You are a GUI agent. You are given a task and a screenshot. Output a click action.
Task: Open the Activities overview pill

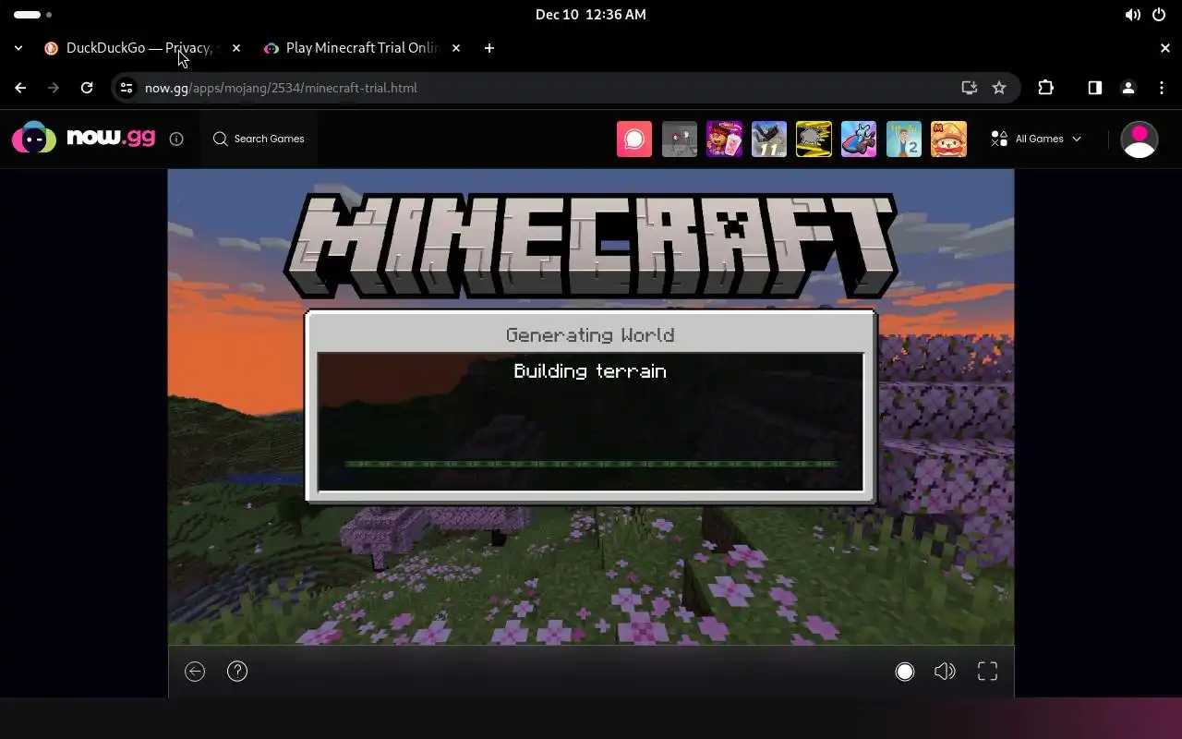[x=32, y=15]
